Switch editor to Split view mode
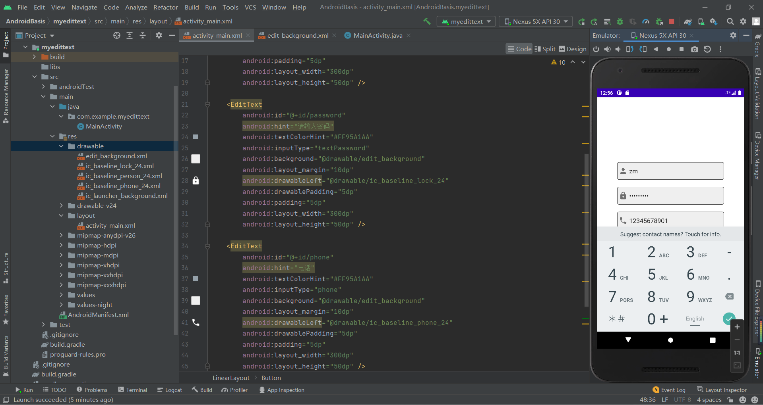 click(545, 49)
